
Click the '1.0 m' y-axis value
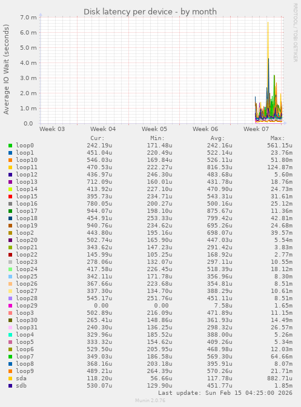point(28,108)
